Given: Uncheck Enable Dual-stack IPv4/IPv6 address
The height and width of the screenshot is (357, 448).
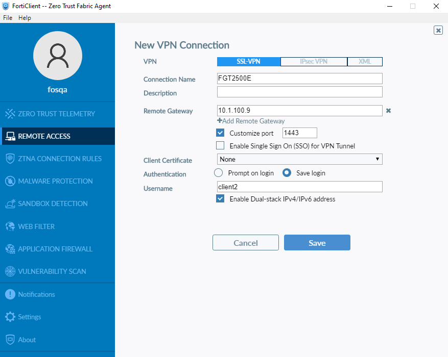Looking at the screenshot, I should (220, 198).
